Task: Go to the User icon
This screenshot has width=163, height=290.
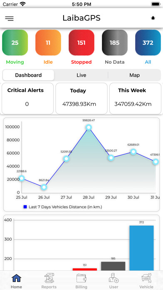Action: tap(114, 278)
